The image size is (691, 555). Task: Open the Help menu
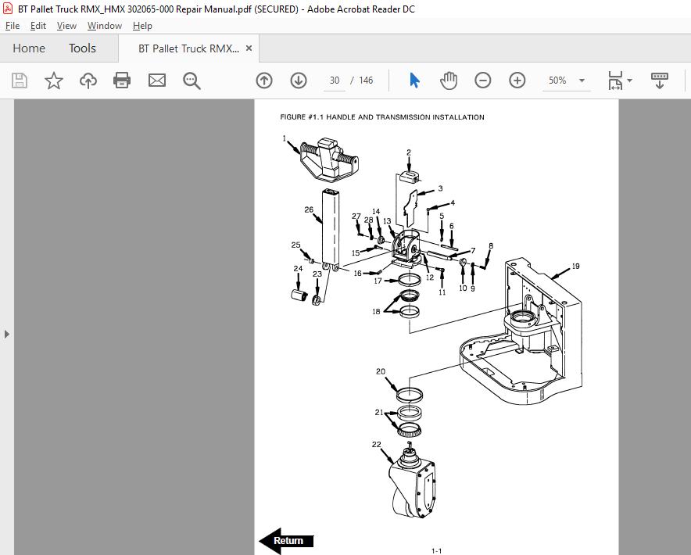pyautogui.click(x=142, y=26)
